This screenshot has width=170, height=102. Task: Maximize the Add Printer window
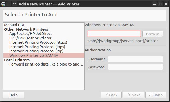click(x=160, y=4)
